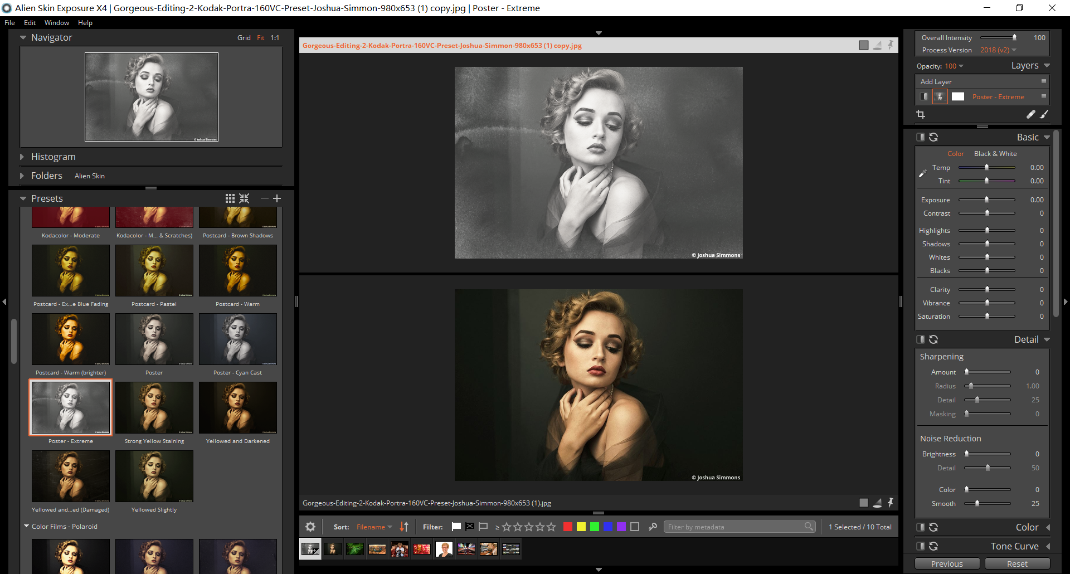The height and width of the screenshot is (574, 1070).
Task: Toggle the Detail panel on/off switch
Action: [x=921, y=339]
